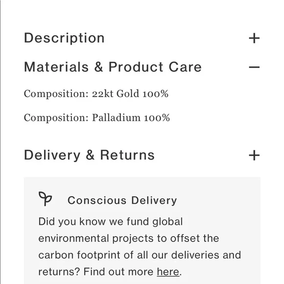Screen dimensions: 284x284
Task: Click the word "Composition:" before 22kt Gold
Action: (56, 94)
